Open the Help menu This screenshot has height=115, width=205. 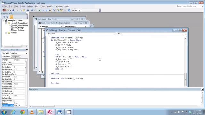pyautogui.click(x=67, y=6)
